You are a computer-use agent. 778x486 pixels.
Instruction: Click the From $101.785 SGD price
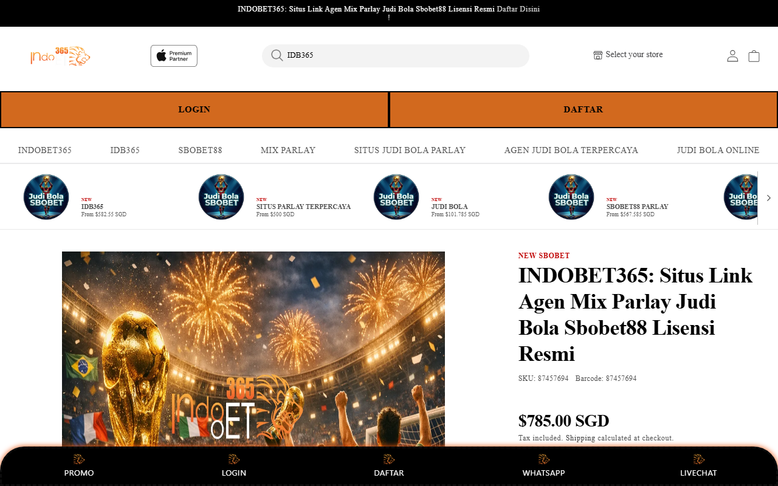(455, 214)
